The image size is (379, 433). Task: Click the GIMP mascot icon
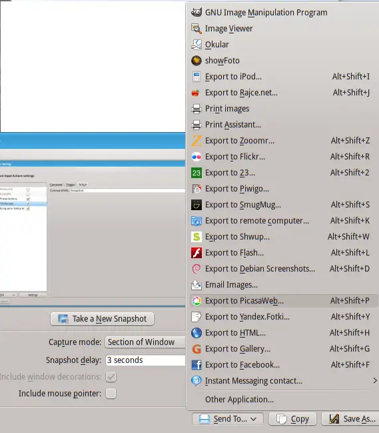tap(196, 13)
